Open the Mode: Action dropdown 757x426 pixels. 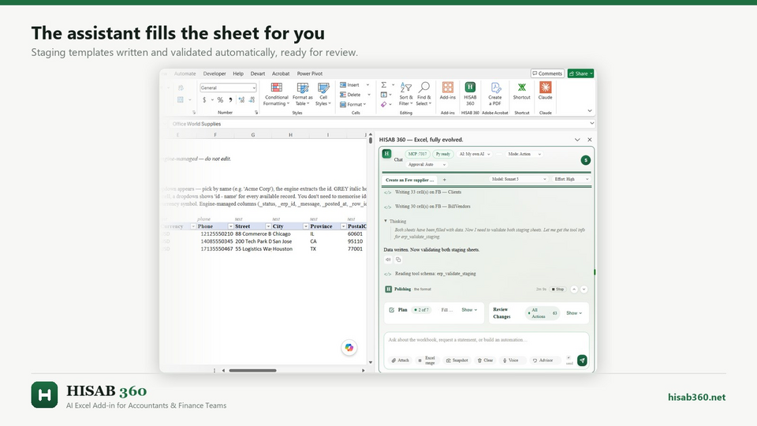coord(524,154)
